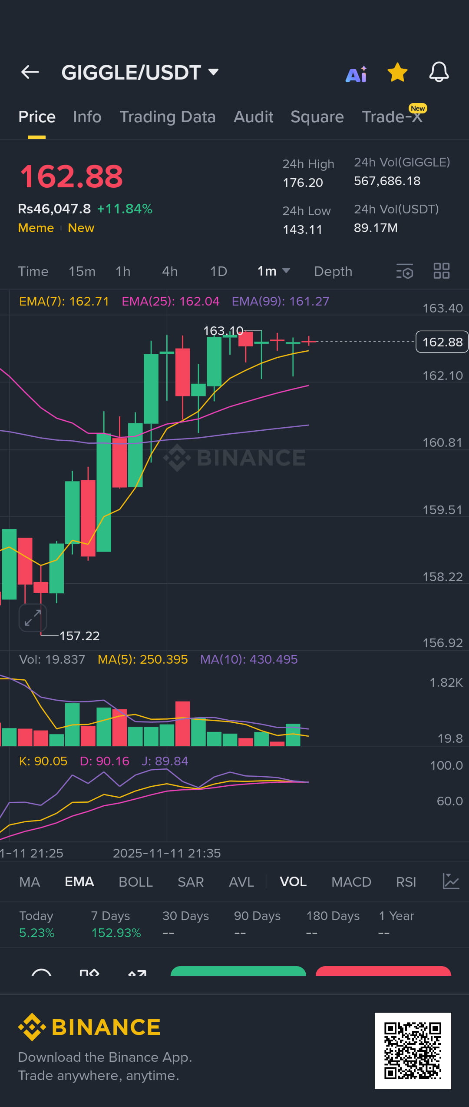The width and height of the screenshot is (469, 1107).
Task: Switch to Depth chart view
Action: point(333,272)
